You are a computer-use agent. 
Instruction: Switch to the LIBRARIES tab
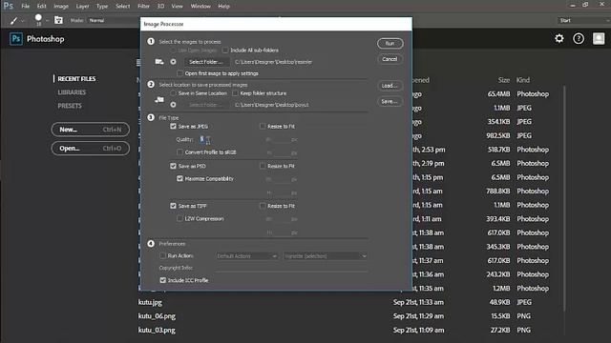(x=72, y=92)
